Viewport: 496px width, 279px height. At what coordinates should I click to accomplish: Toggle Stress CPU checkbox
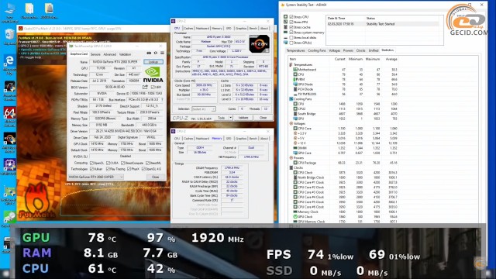pos(291,17)
